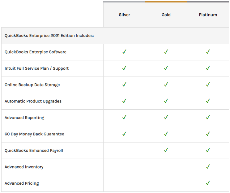Click Silver checkmark for QuickBooks Enterprise Software
Screen dimensions: 230x193
click(124, 52)
